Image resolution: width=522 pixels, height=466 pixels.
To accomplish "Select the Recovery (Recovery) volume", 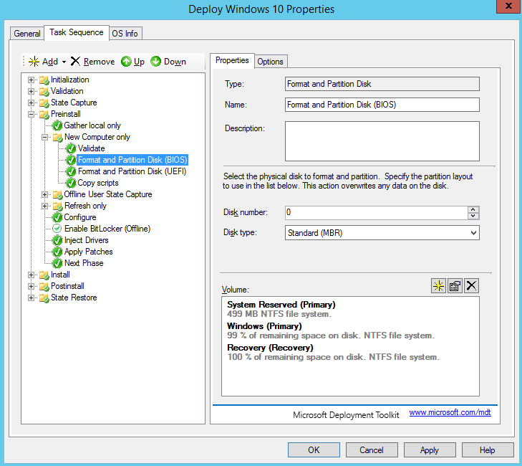I will (x=333, y=352).
